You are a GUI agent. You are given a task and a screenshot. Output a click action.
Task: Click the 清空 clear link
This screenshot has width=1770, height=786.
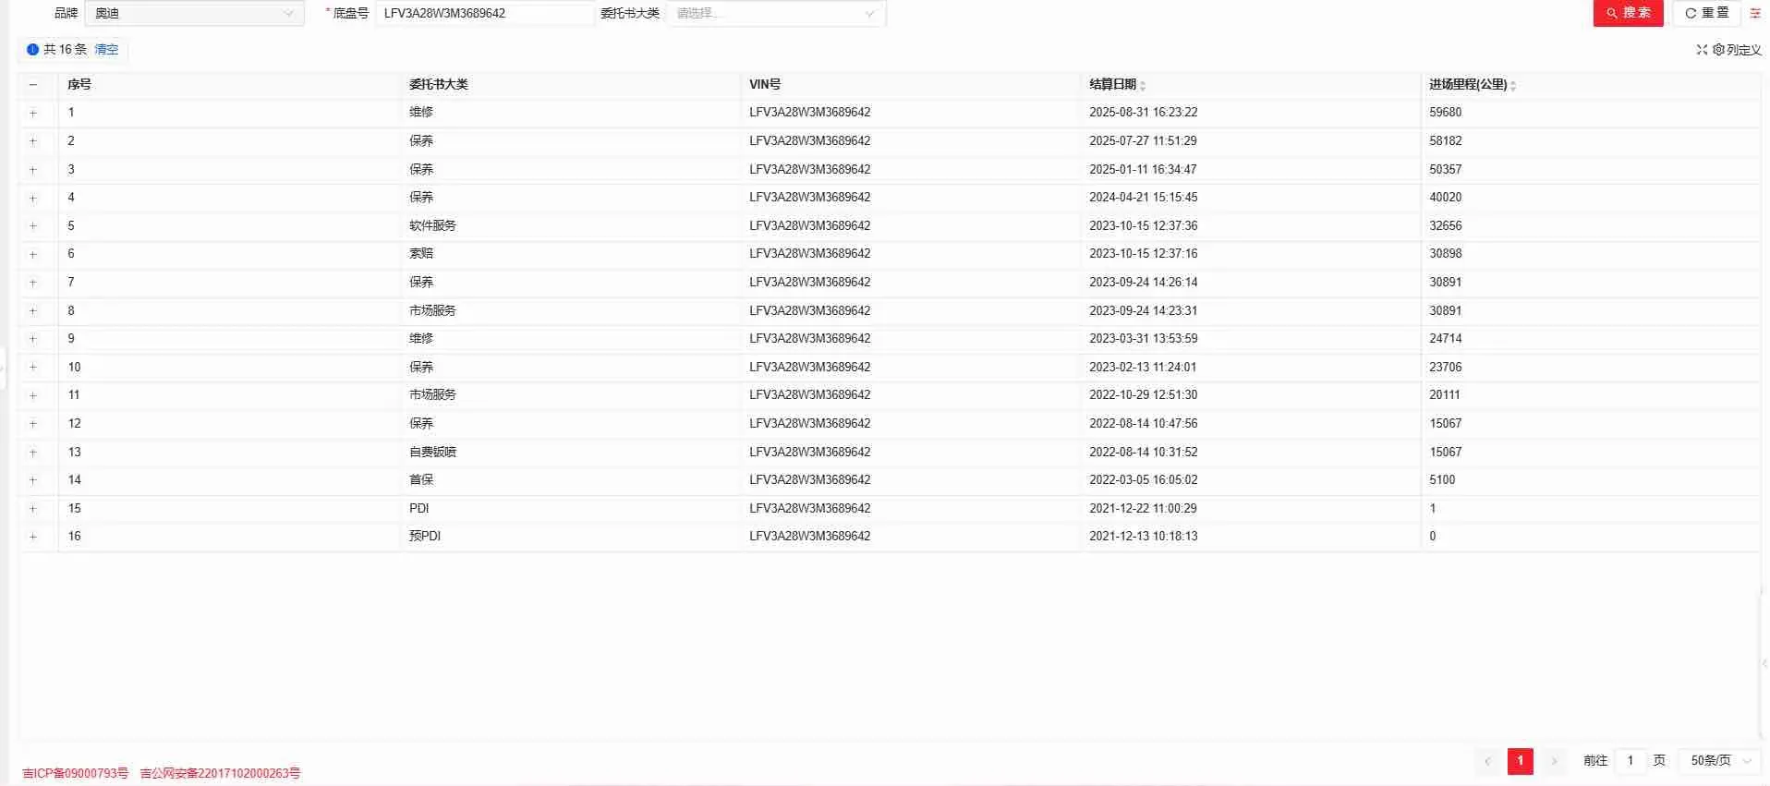tap(106, 50)
